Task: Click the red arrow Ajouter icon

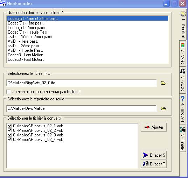Action: click(x=147, y=127)
